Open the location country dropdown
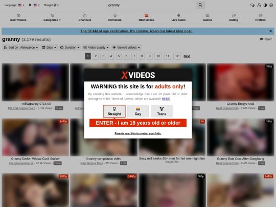The image size is (276, 207). click(34, 5)
